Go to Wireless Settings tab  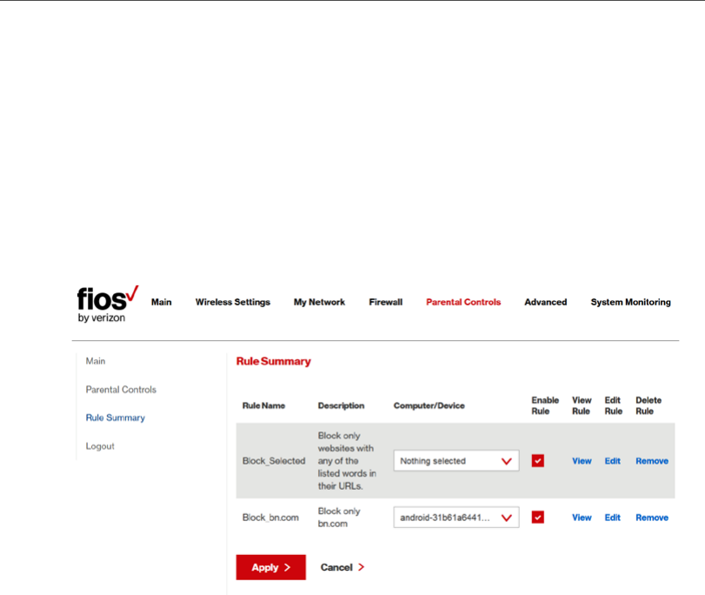coord(233,302)
